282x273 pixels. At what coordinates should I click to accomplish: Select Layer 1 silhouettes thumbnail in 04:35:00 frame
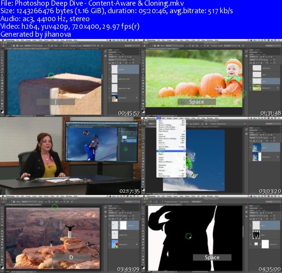click(x=256, y=234)
